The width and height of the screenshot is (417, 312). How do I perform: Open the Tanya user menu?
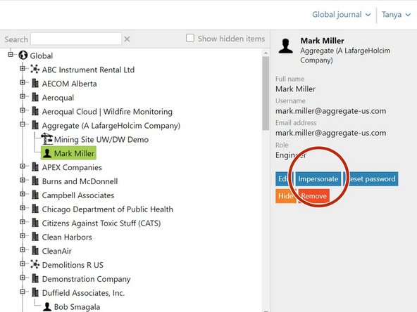tap(396, 15)
